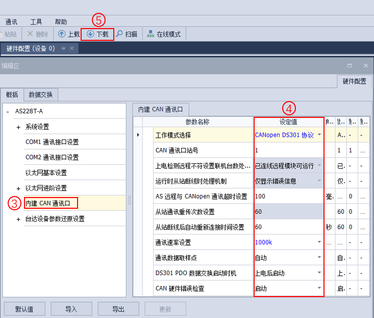Click the 默认值 button
Screen dimensions: 374x318
(24, 309)
